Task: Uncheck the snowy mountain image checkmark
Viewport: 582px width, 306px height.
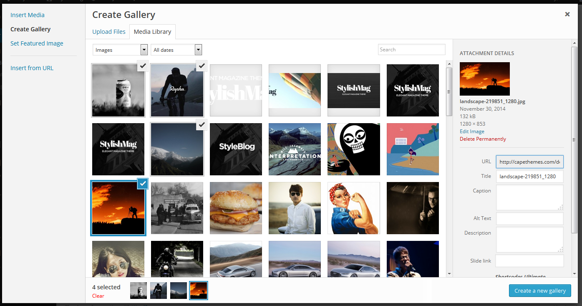Action: pyautogui.click(x=202, y=124)
